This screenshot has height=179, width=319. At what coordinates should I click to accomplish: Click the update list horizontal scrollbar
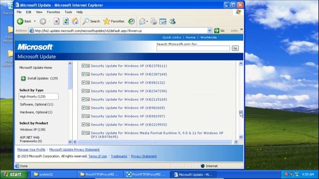(156, 142)
